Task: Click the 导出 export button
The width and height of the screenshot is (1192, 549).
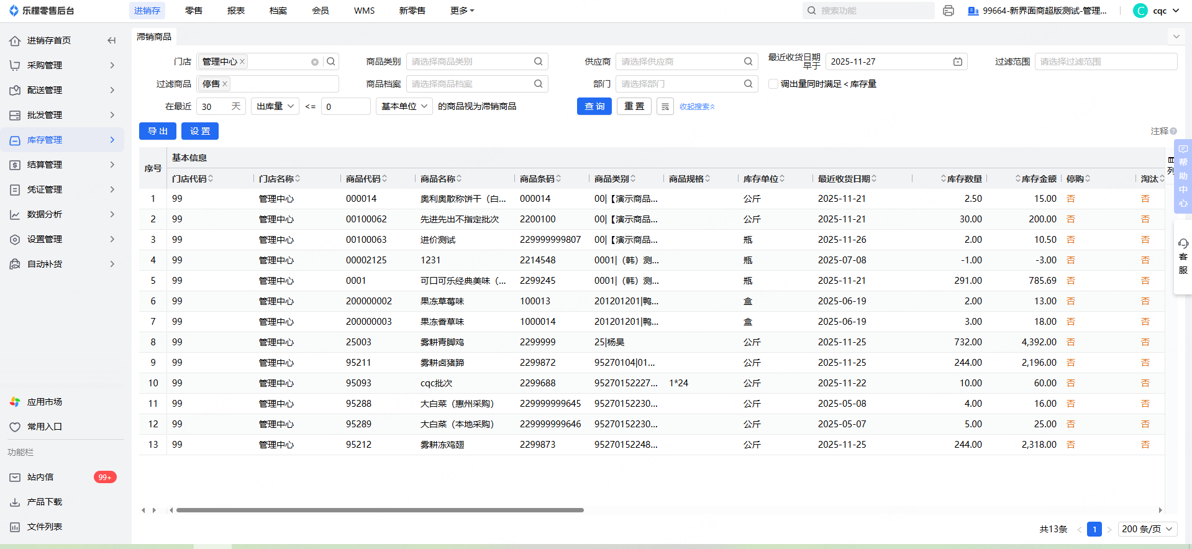Action: point(158,131)
